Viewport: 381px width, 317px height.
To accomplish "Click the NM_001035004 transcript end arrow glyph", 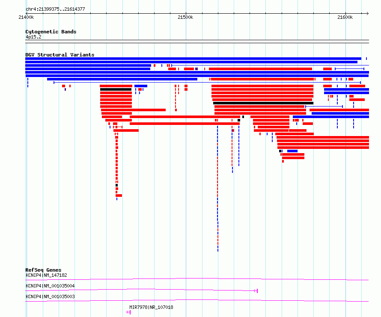I will (256, 291).
